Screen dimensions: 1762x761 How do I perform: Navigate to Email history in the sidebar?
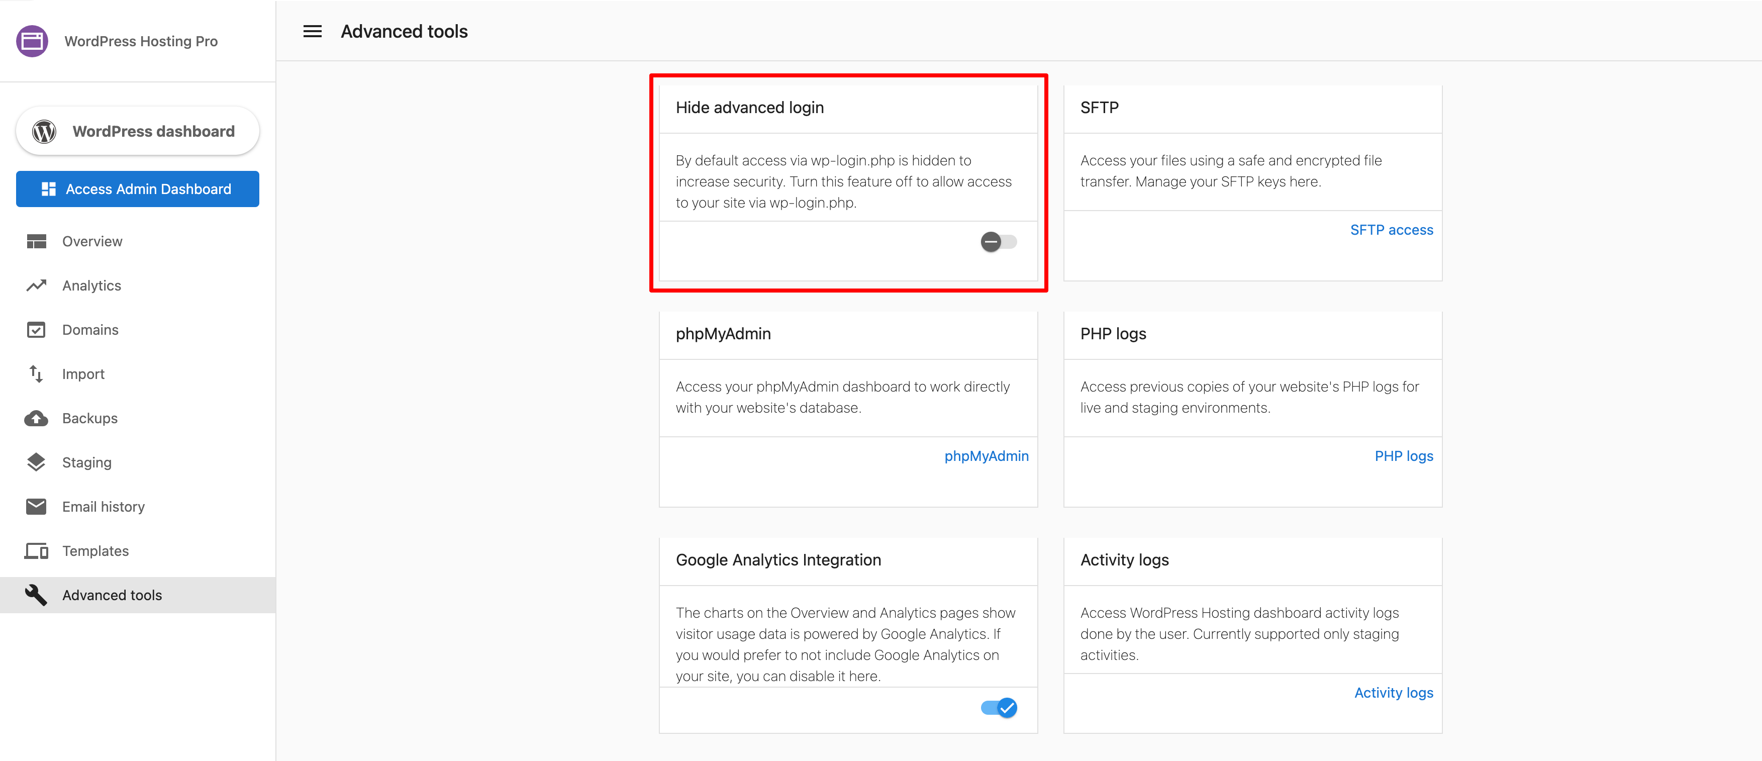pyautogui.click(x=104, y=507)
